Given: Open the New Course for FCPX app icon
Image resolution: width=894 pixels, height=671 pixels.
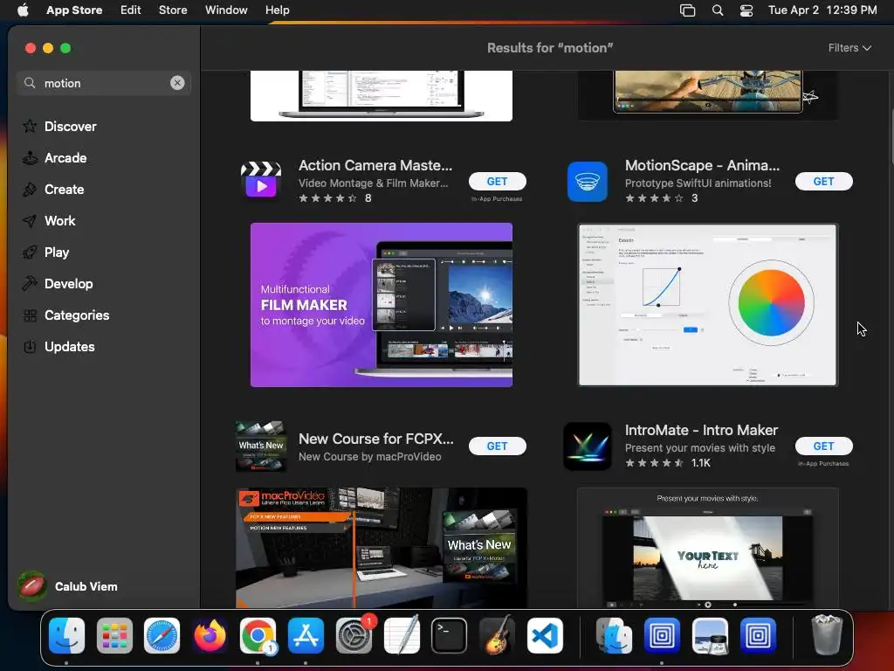Looking at the screenshot, I should [261, 446].
